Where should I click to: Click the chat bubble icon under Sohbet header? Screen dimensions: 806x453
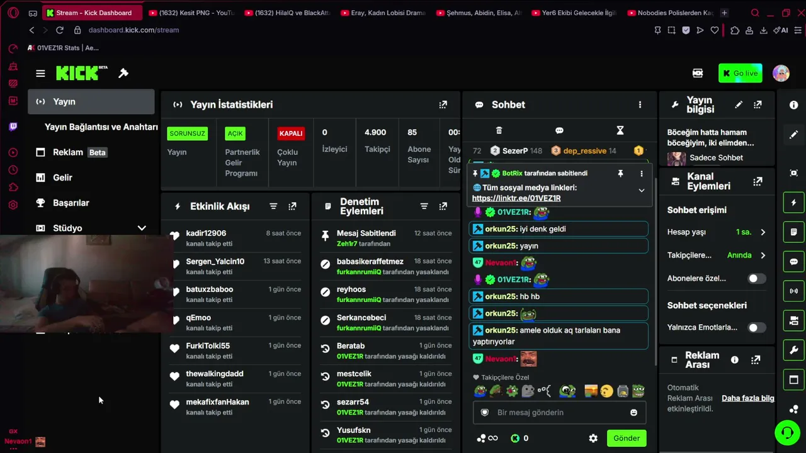click(559, 130)
